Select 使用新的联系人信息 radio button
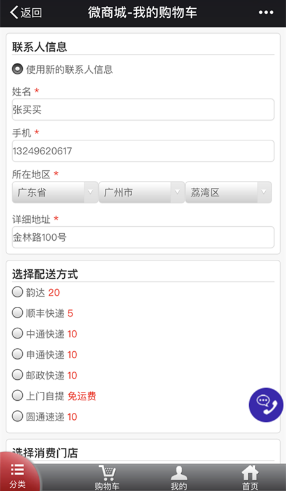Image resolution: width=286 pixels, height=491 pixels. pyautogui.click(x=18, y=69)
